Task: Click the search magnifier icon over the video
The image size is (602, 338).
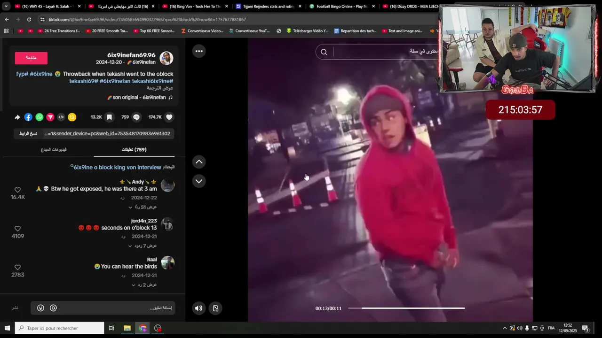Action: (x=324, y=52)
